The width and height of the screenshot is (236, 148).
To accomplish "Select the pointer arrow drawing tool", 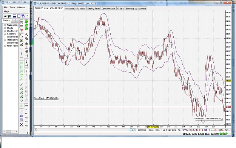I will (x=22, y=36).
